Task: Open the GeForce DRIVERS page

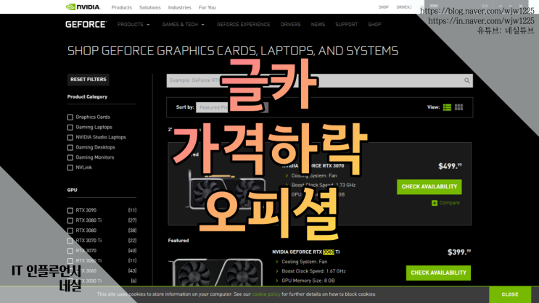Action: 290,25
